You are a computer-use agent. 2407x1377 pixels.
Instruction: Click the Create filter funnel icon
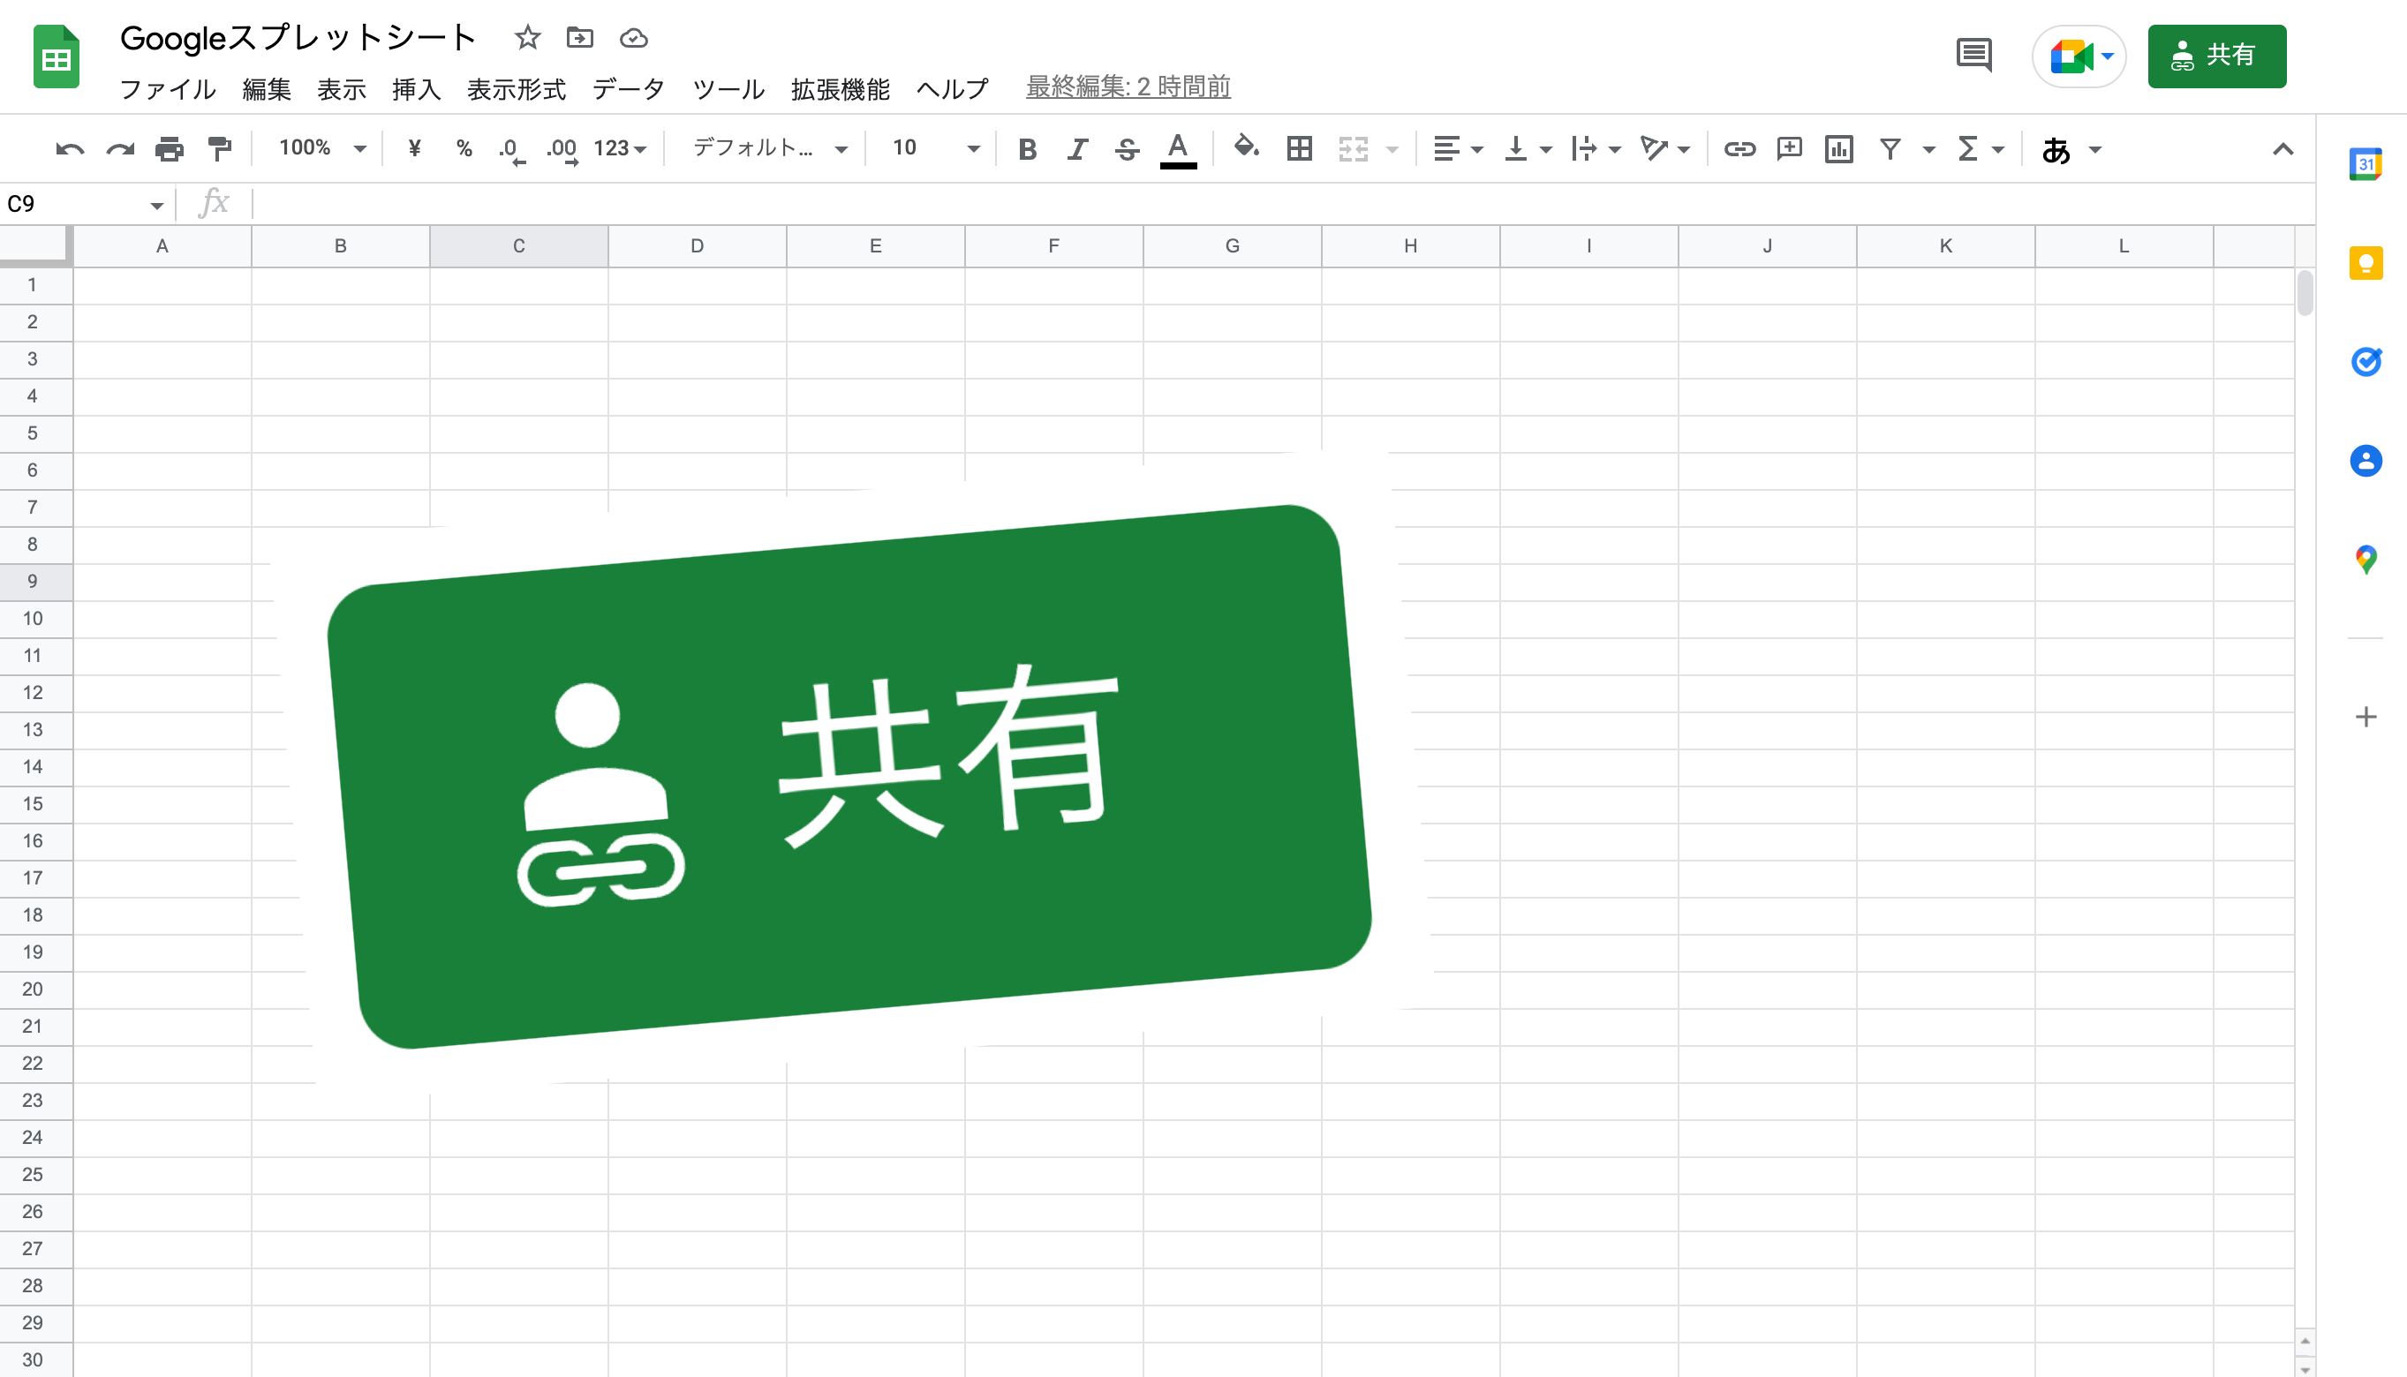coord(1890,148)
